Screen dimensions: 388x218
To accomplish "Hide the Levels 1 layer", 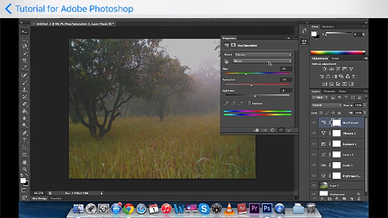I will [314, 165].
